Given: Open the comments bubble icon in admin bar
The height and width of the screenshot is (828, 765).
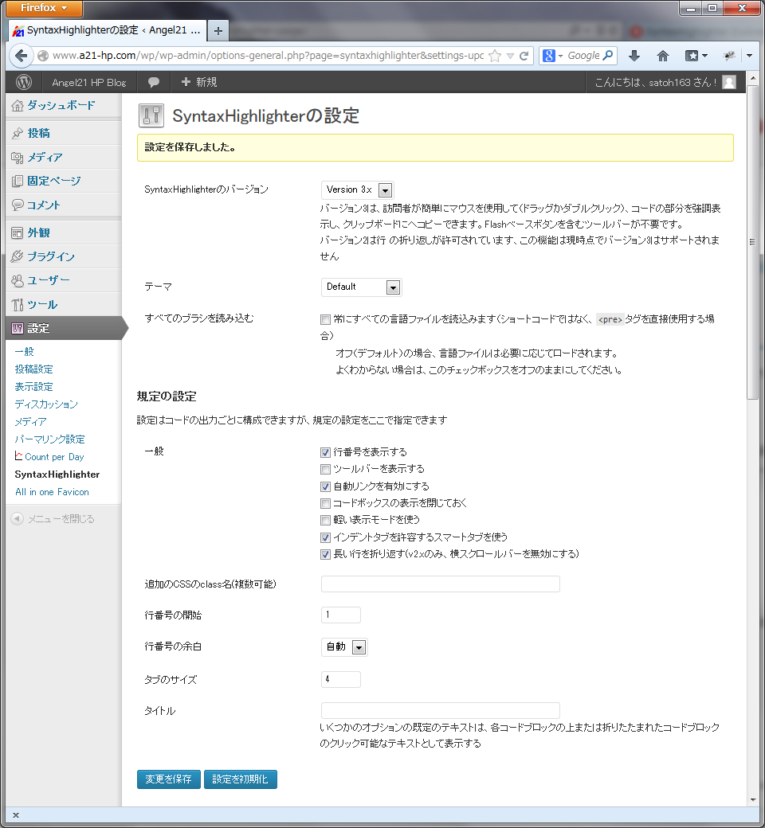Looking at the screenshot, I should (154, 82).
